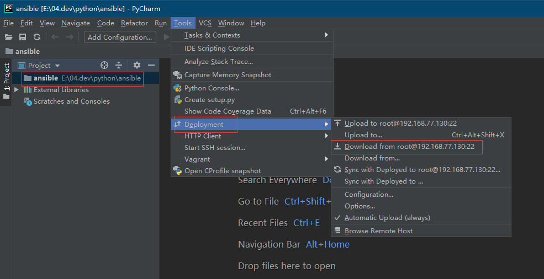Click Upload to root@192.168.77.130:22 entry

pyautogui.click(x=421, y=123)
